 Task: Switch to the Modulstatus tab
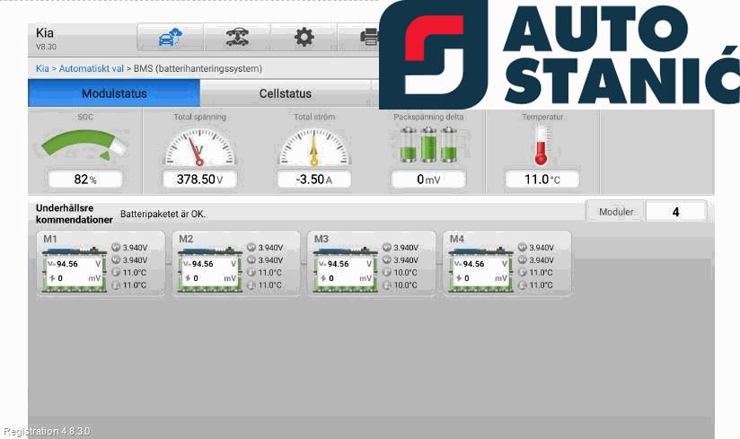(114, 93)
